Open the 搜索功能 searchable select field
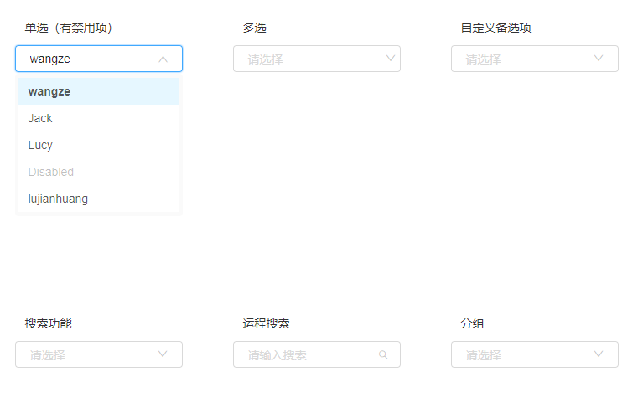638x398 pixels. [x=99, y=354]
